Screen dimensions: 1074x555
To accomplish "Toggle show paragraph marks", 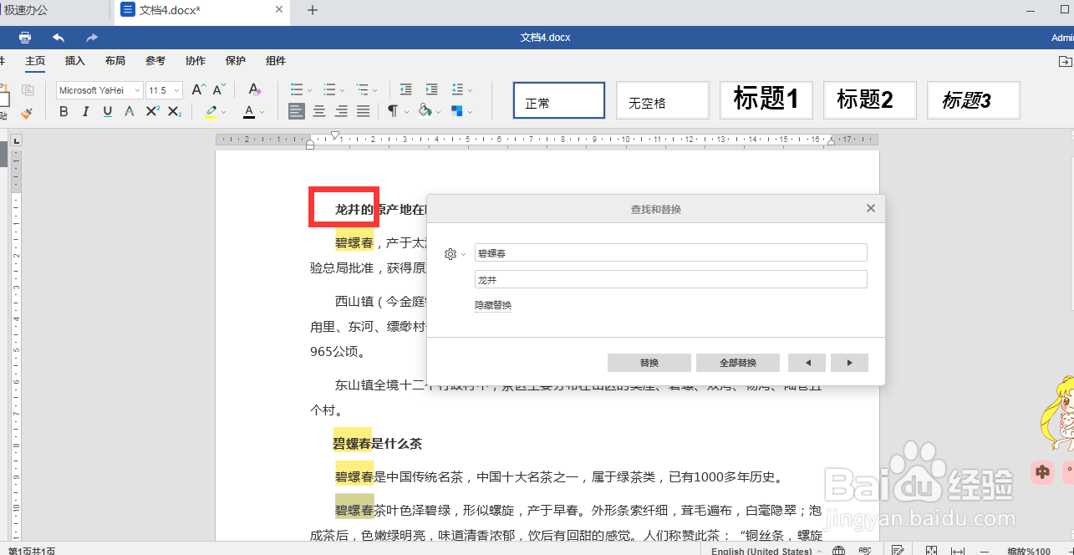I will [x=391, y=110].
